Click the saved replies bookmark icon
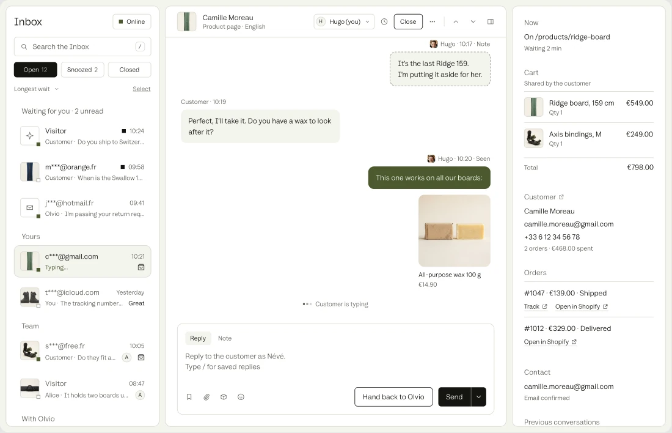The width and height of the screenshot is (672, 433). pyautogui.click(x=189, y=397)
